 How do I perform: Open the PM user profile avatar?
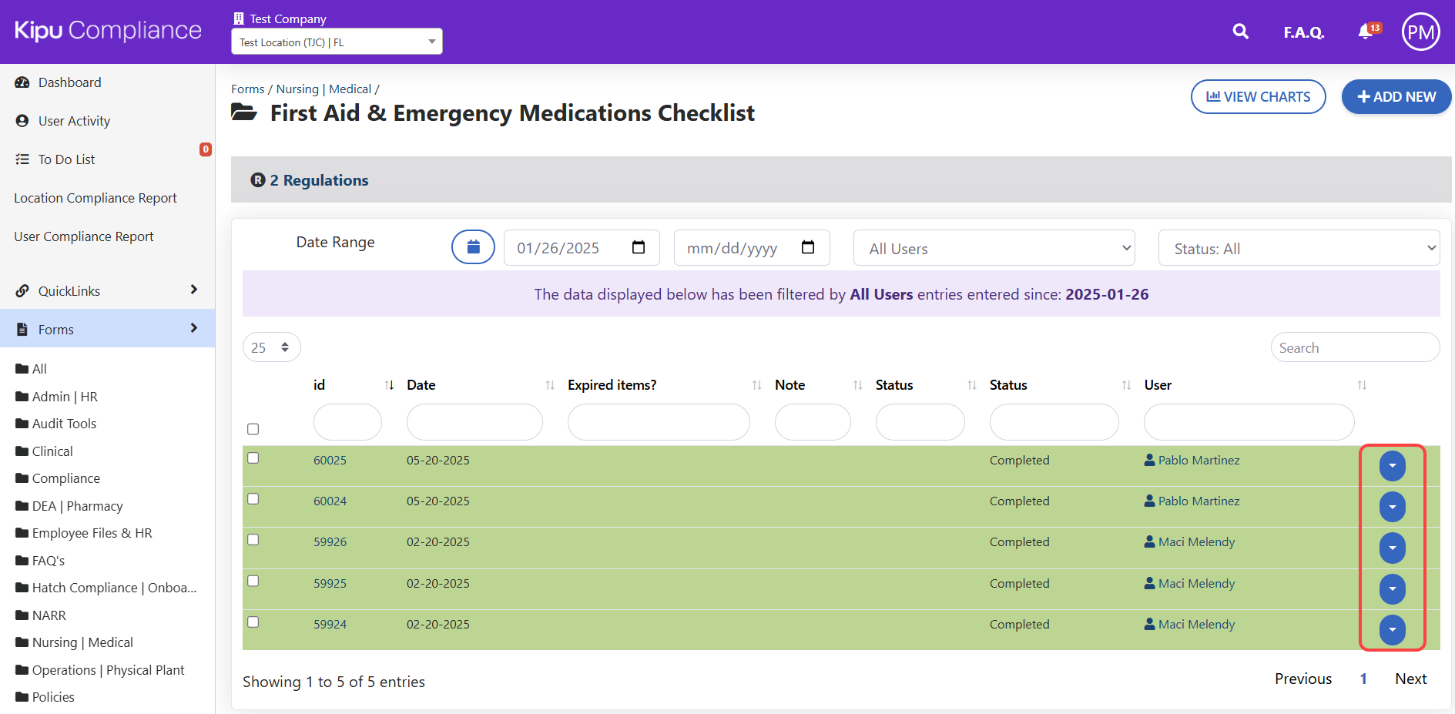(x=1420, y=32)
